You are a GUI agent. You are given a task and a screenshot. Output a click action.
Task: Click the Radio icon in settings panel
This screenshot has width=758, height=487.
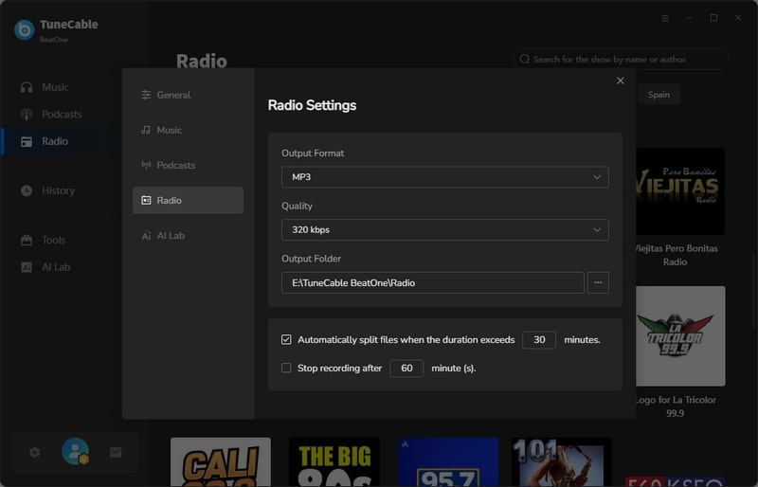point(146,200)
